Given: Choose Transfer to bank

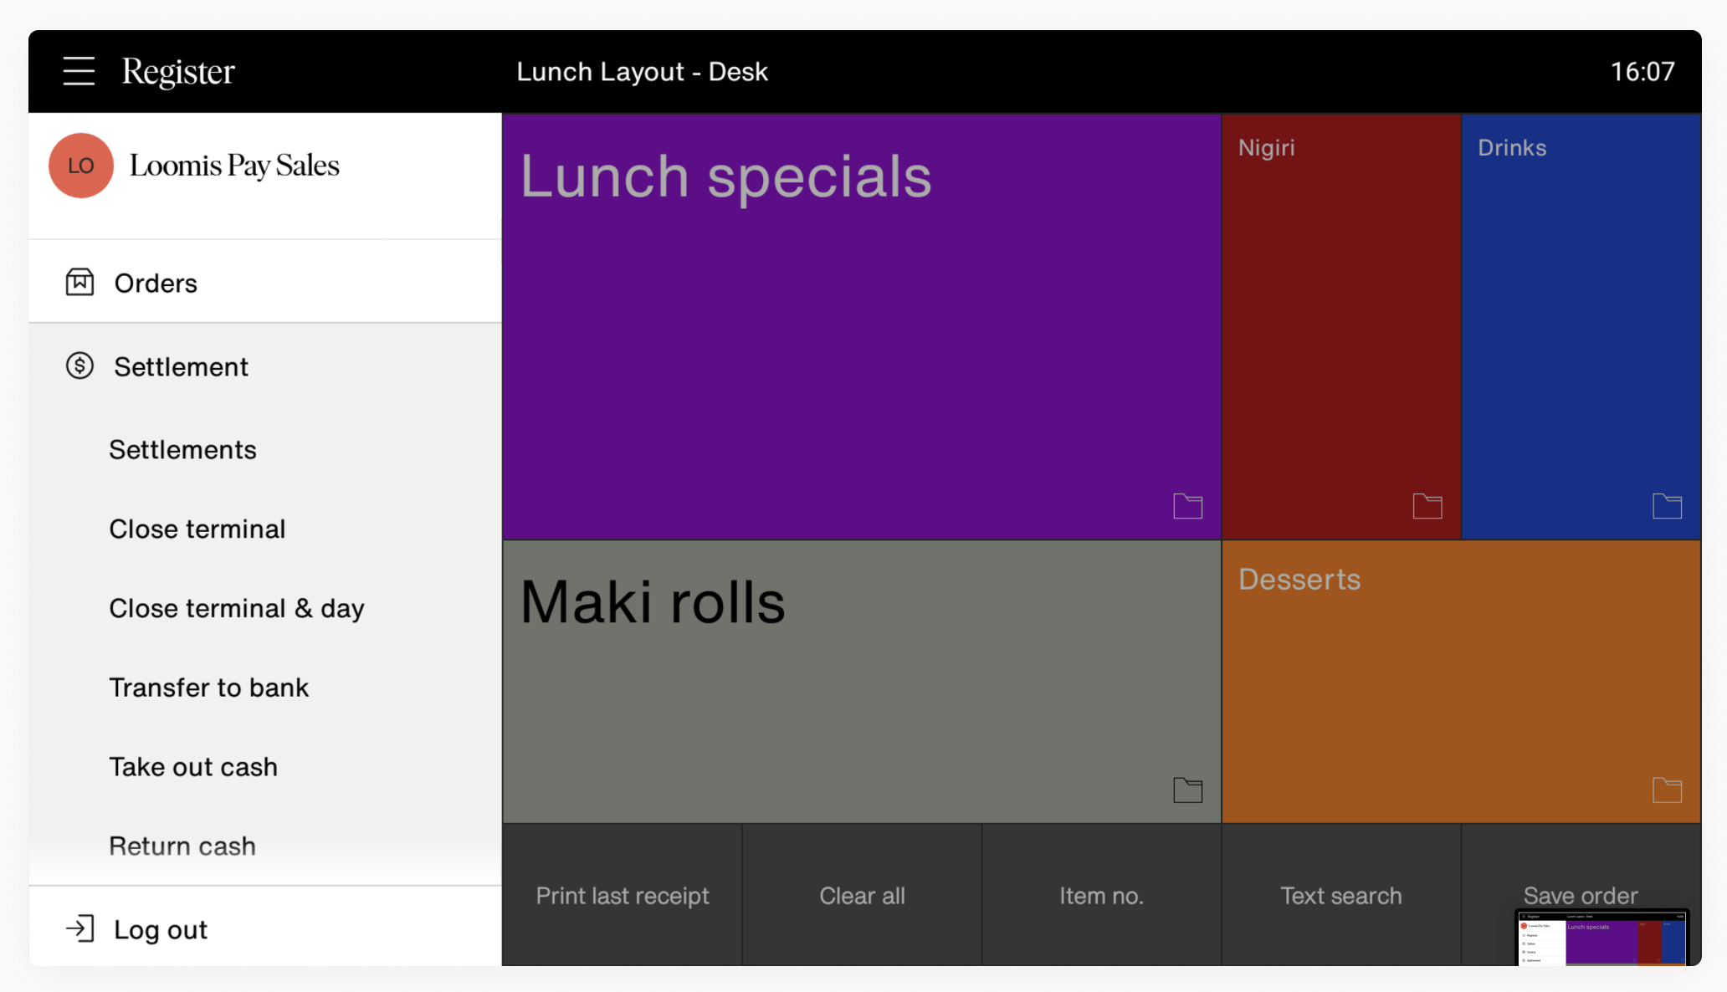Looking at the screenshot, I should pyautogui.click(x=208, y=688).
